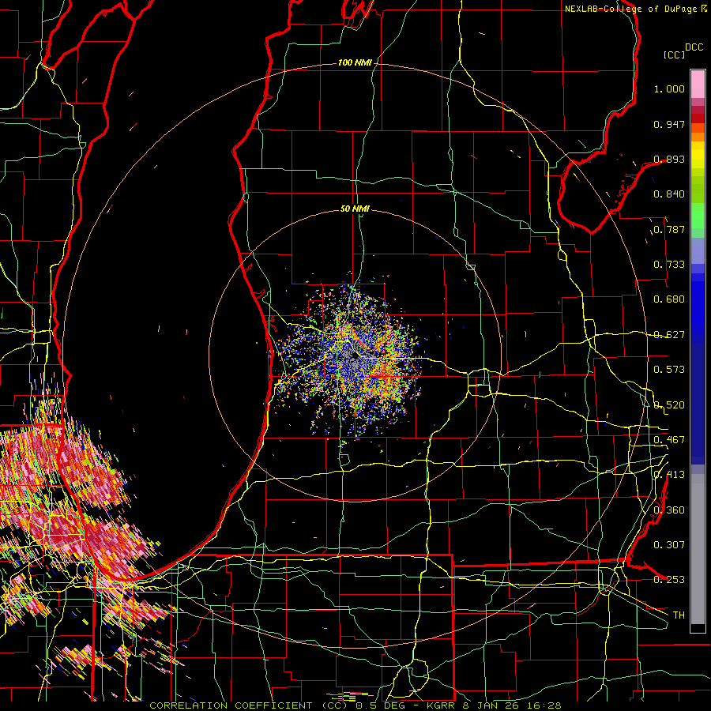Viewport: 711px width, 711px height.
Task: Click the 0.840 scale value
Action: tap(669, 194)
